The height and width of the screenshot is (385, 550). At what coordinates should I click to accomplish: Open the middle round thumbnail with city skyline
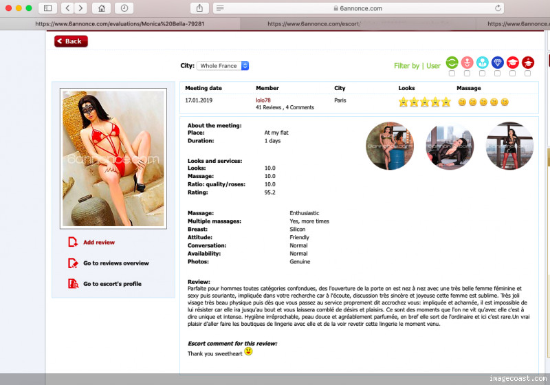coord(450,146)
